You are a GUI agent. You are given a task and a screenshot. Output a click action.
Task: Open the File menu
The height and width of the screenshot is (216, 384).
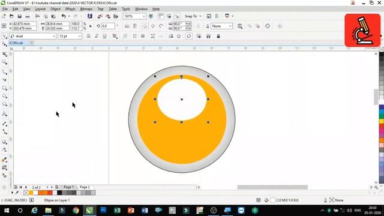pyautogui.click(x=5, y=9)
